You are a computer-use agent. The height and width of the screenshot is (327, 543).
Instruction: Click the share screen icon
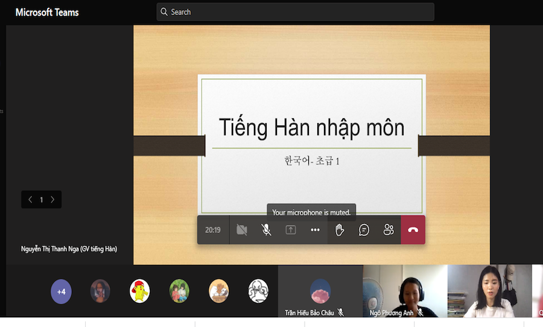tap(291, 230)
